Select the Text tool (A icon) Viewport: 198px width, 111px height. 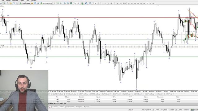(118, 3)
